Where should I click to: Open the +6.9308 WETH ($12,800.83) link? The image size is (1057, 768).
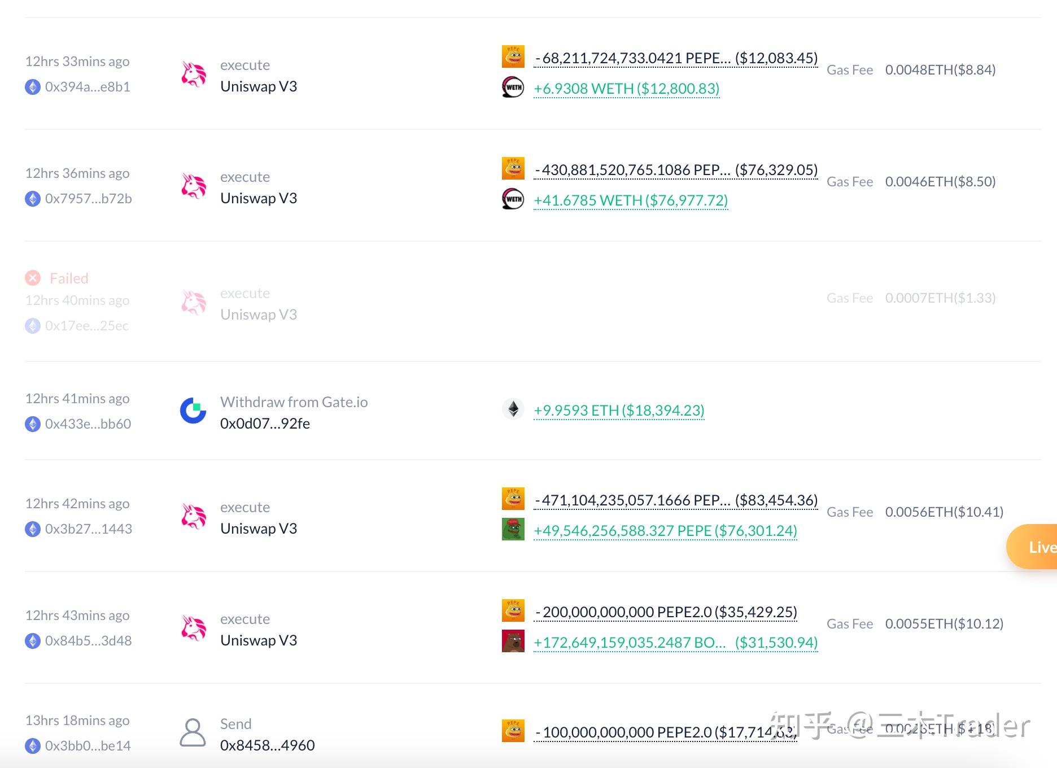point(627,89)
